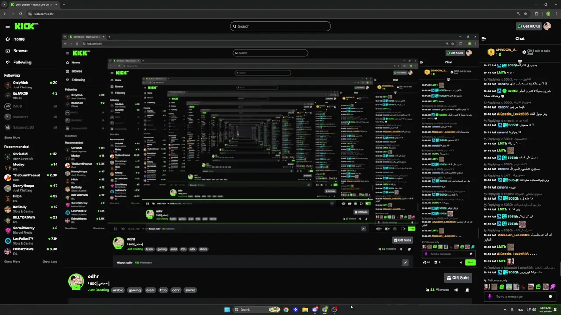Open Edmatthews recommended channel

(x=31, y=251)
